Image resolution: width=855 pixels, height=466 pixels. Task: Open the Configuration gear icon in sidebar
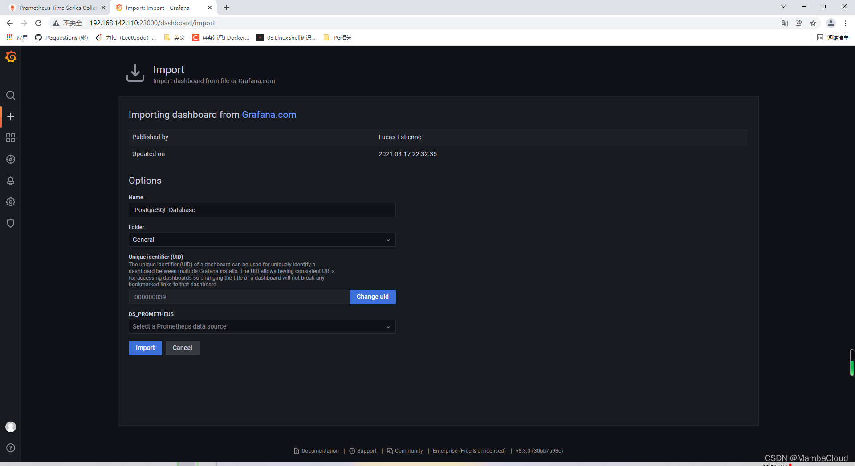pyautogui.click(x=11, y=202)
